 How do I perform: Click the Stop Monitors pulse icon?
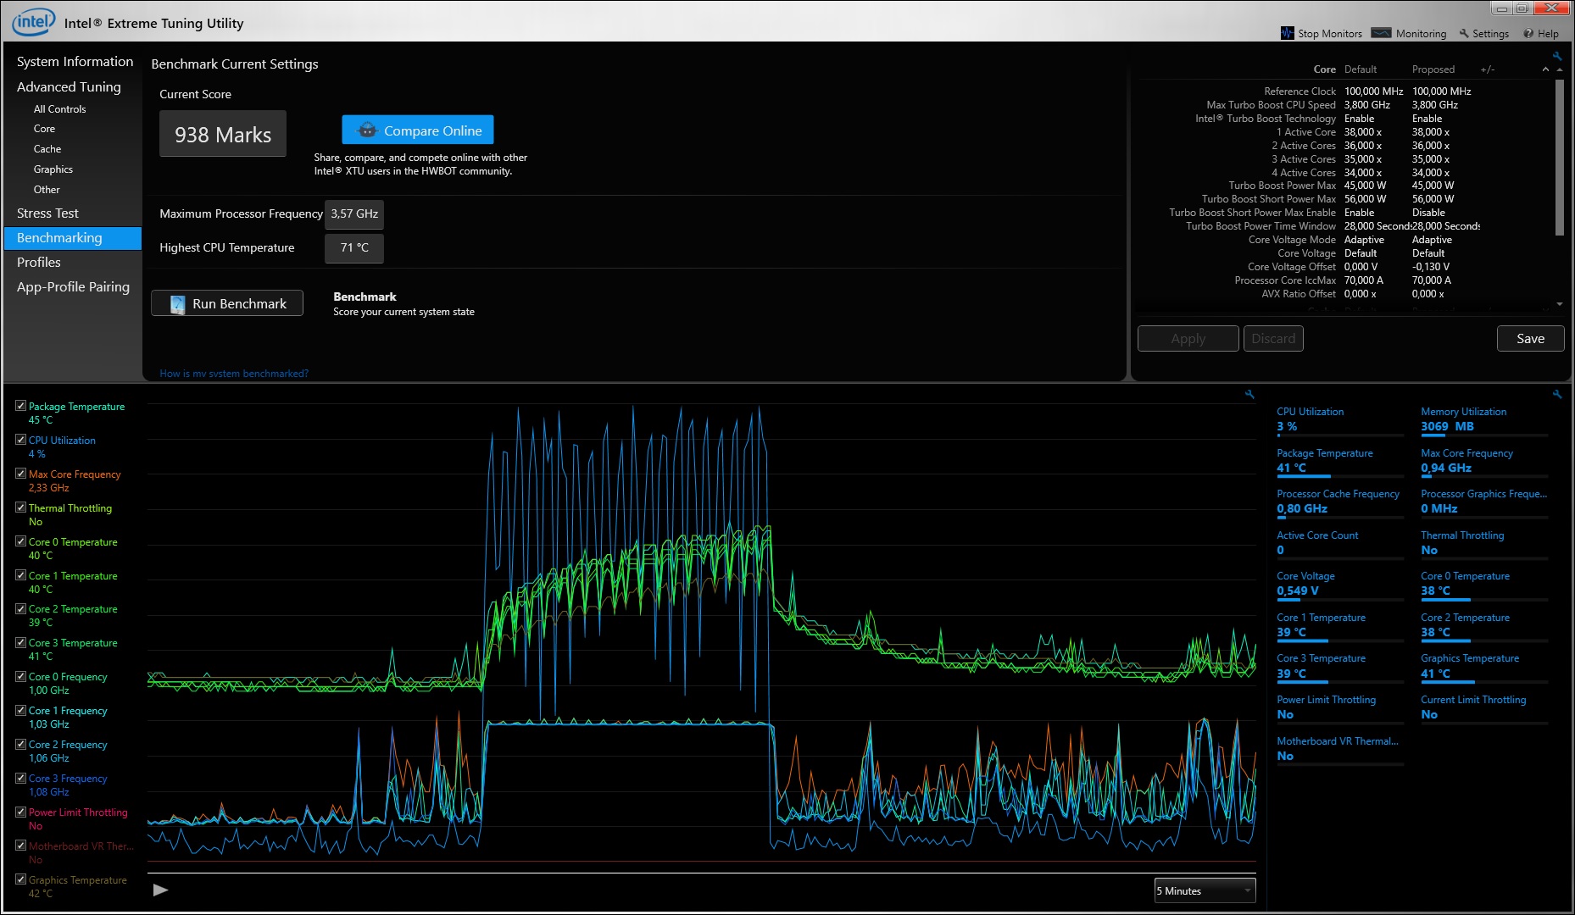tap(1287, 34)
